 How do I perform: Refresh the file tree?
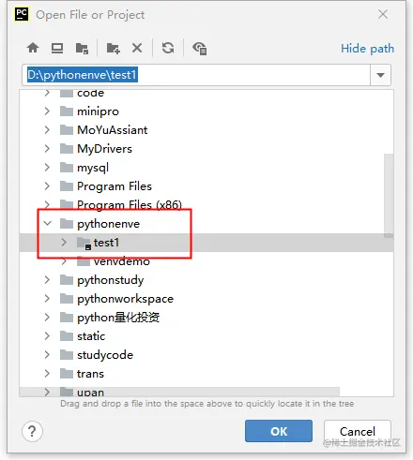pyautogui.click(x=168, y=48)
